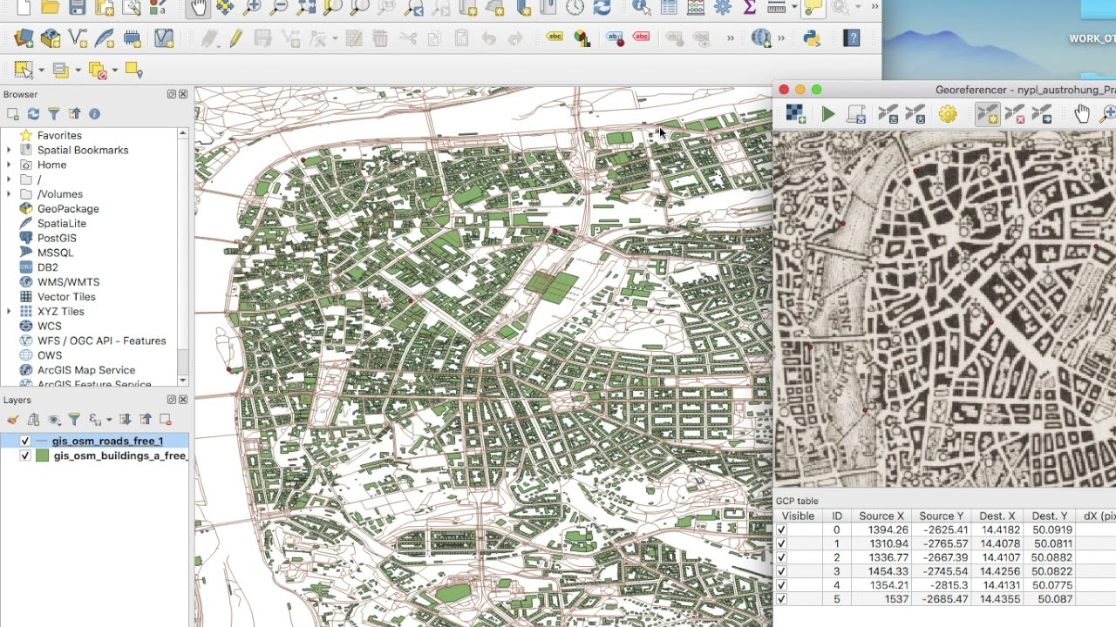
Task: Select Delete Point tool in Georeferencer
Action: point(1015,114)
